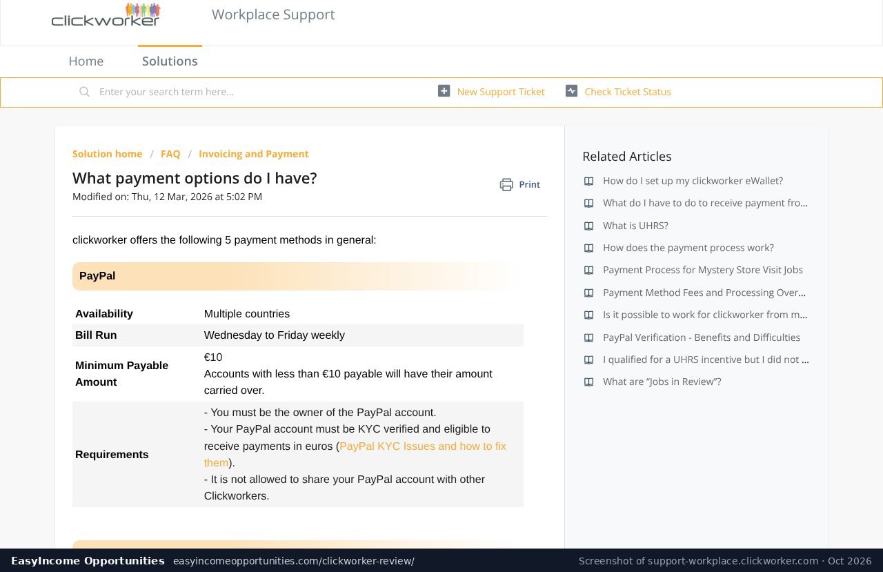883x572 pixels.
Task: Open Payment Method Fees and Processing article
Action: tap(706, 293)
